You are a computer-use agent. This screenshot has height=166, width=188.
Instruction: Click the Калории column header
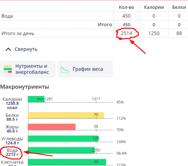click(x=154, y=7)
